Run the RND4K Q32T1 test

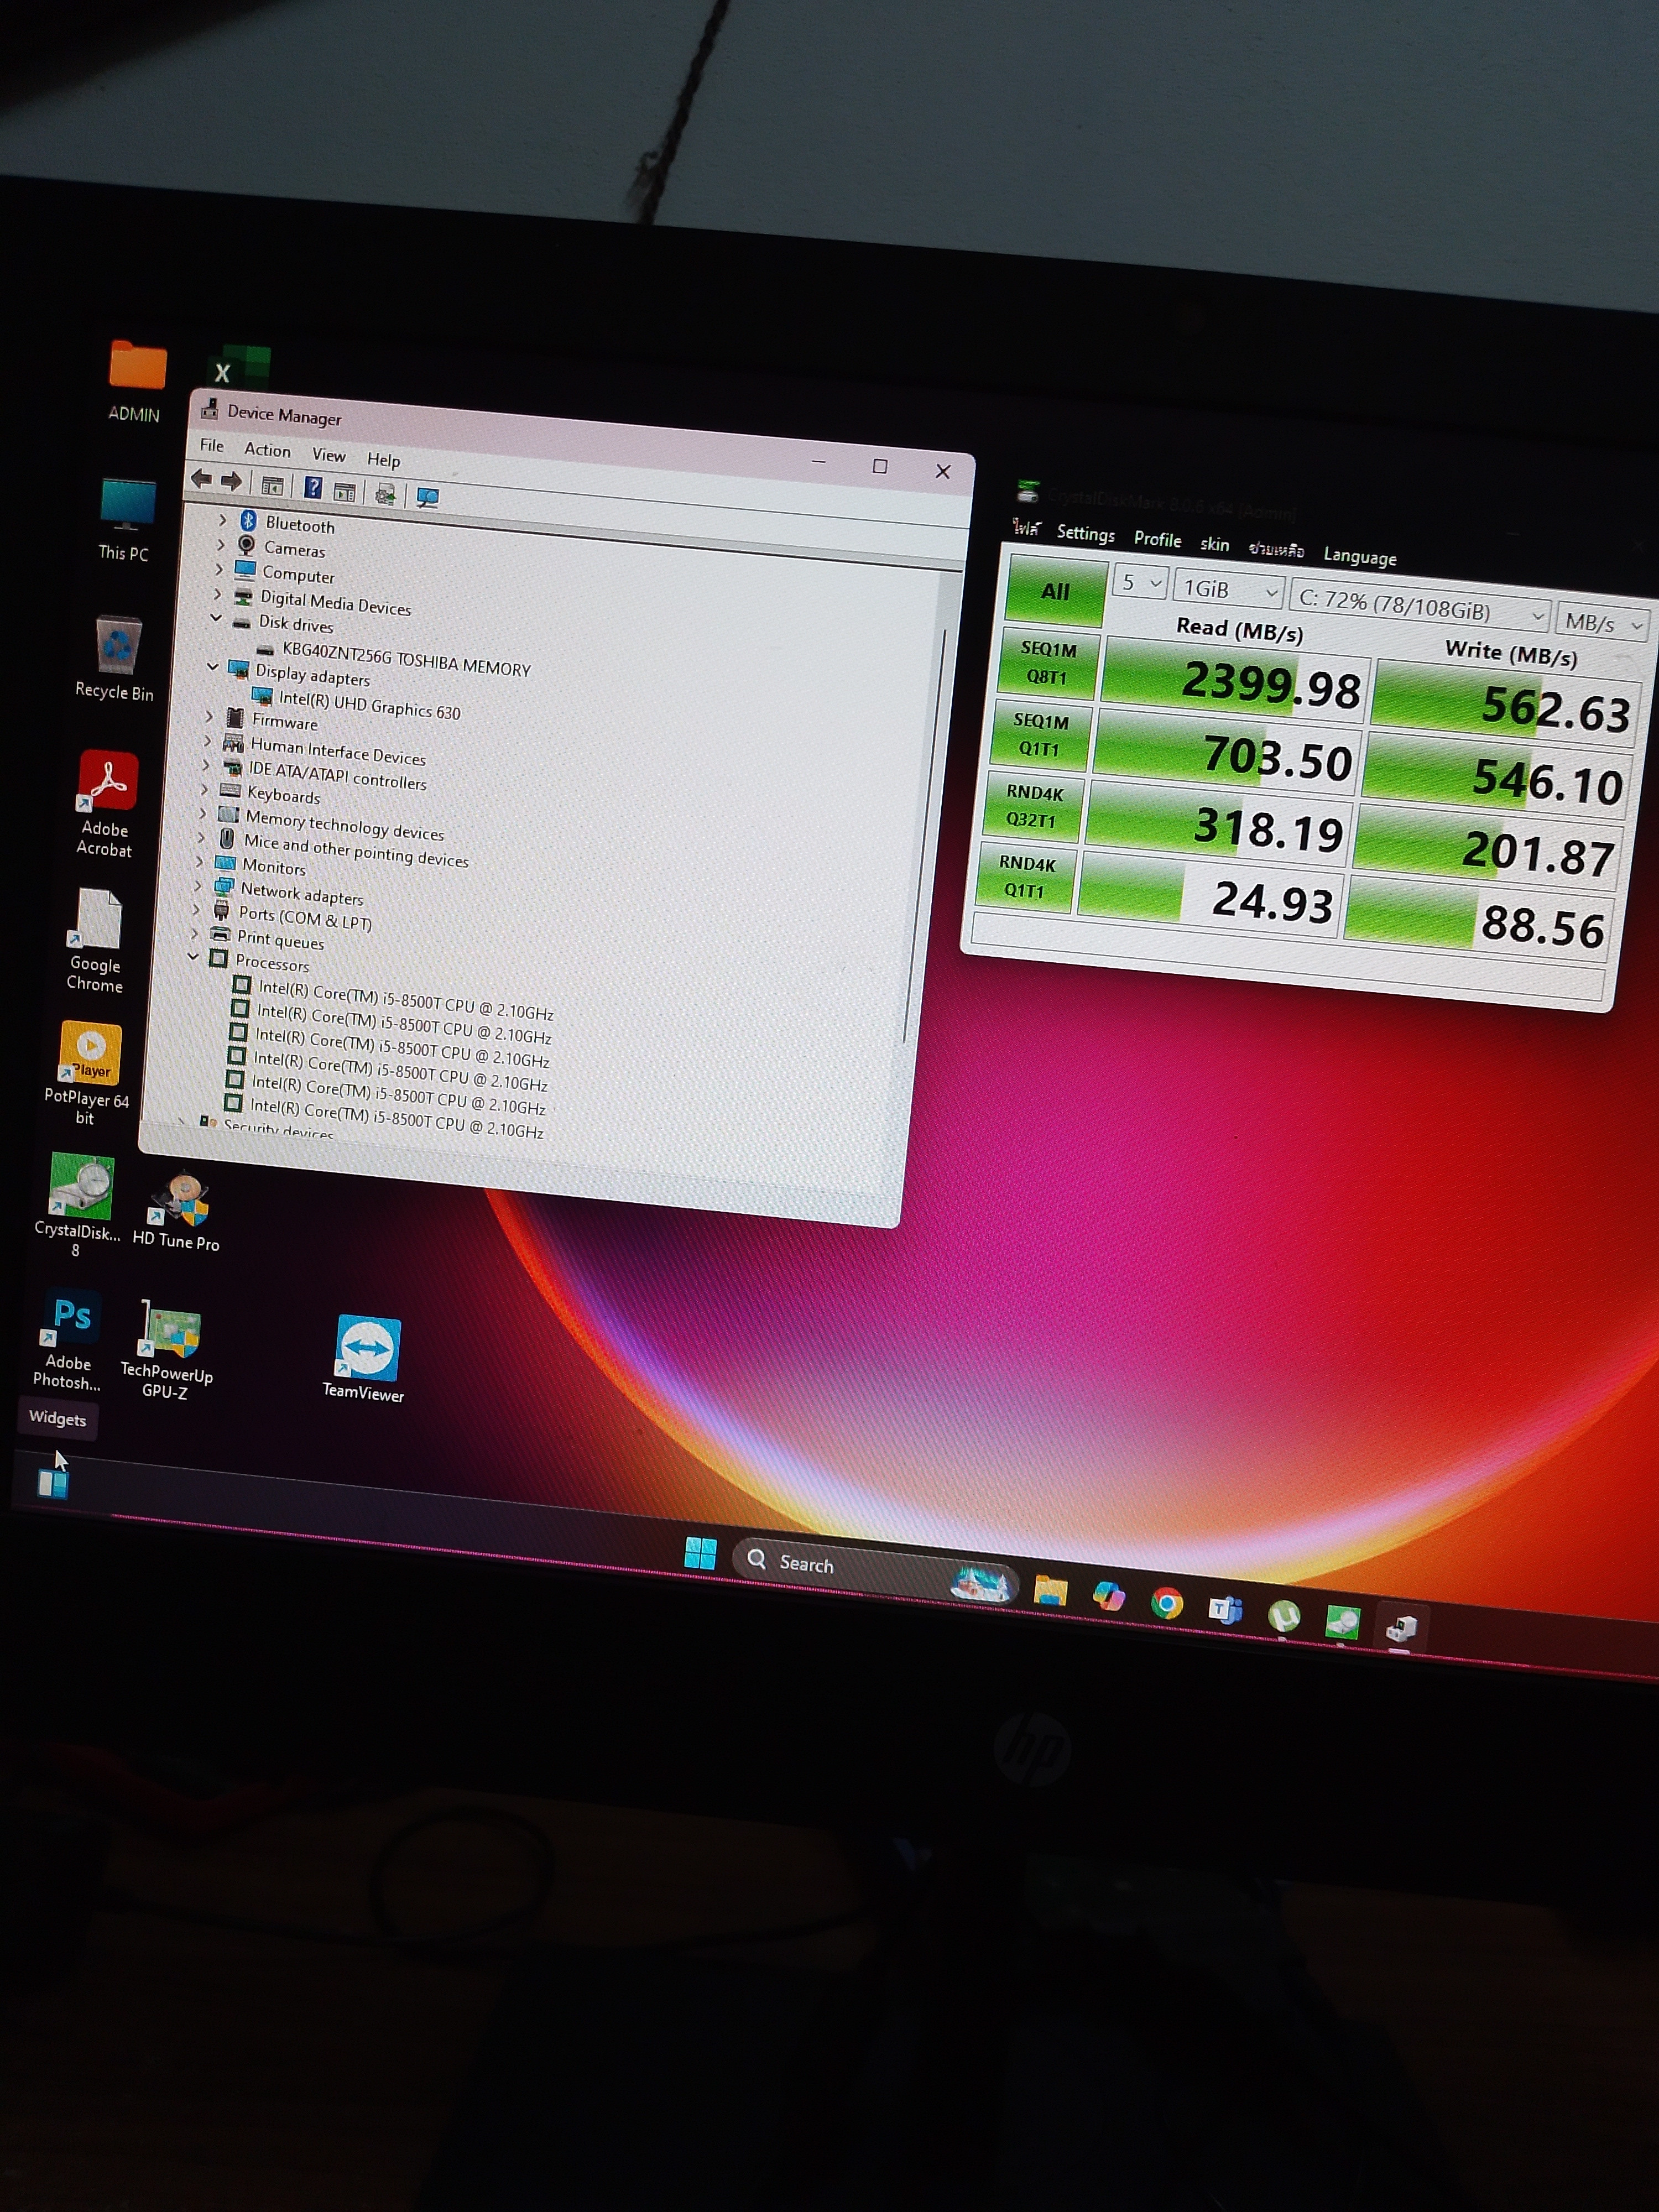pos(1033,805)
